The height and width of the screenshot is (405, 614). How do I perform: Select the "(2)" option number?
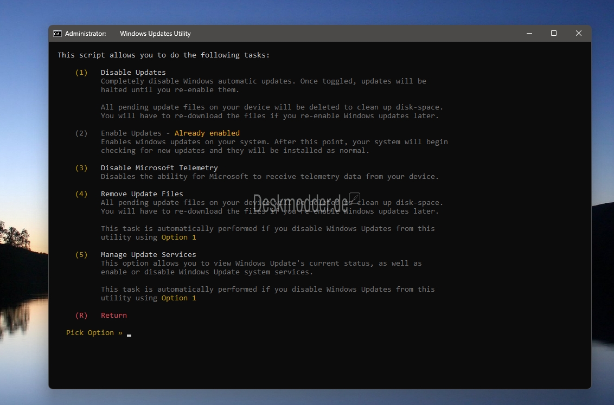[81, 133]
